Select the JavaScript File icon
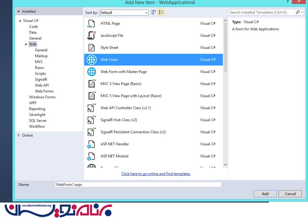The image size is (308, 218). pyautogui.click(x=91, y=36)
